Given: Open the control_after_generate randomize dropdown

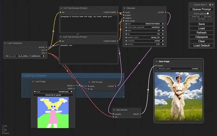Looking at the screenshot, I should pyautogui.click(x=145, y=27).
